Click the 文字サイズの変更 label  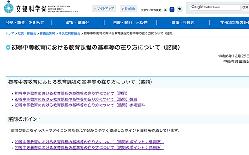(x=151, y=10)
